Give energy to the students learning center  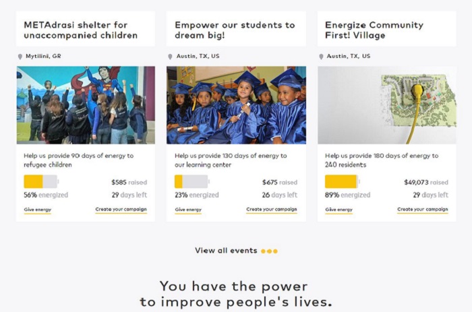188,210
